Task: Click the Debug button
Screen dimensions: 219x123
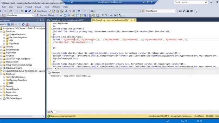Action: [51, 15]
